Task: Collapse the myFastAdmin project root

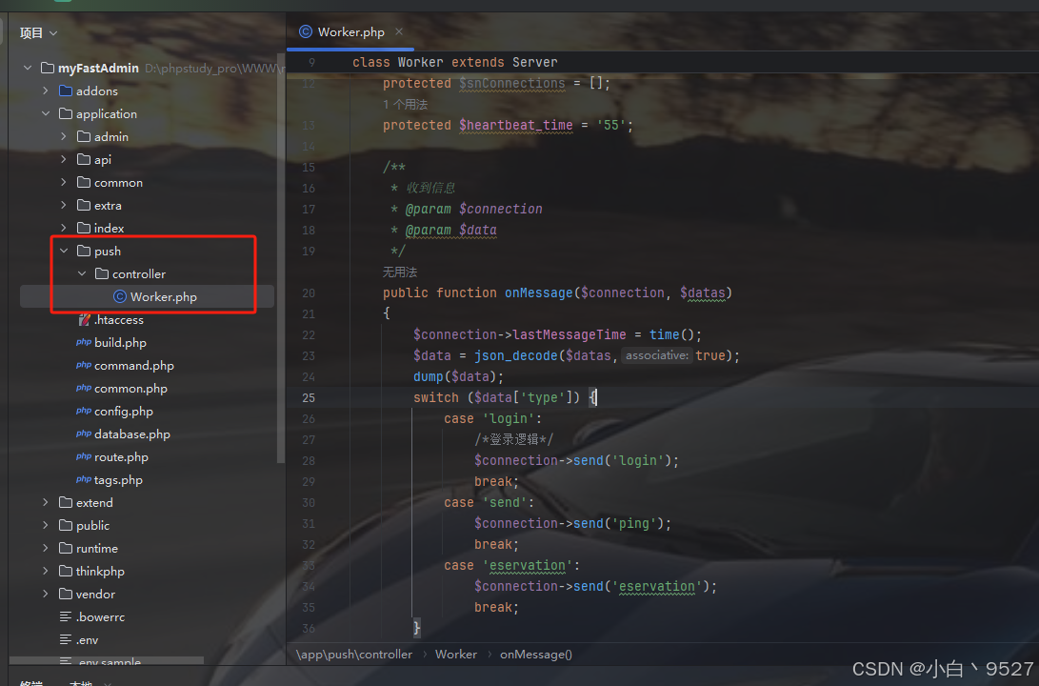Action: point(28,68)
